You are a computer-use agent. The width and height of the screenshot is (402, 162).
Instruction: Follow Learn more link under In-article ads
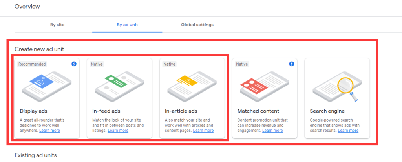(x=203, y=131)
